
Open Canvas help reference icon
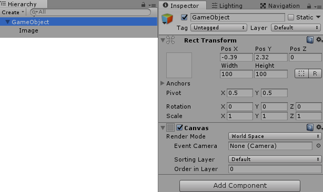point(310,127)
